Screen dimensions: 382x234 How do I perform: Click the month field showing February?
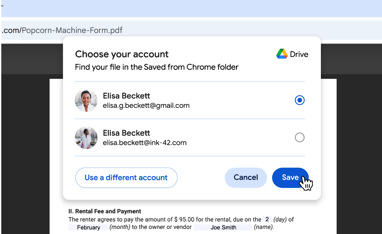point(88,228)
